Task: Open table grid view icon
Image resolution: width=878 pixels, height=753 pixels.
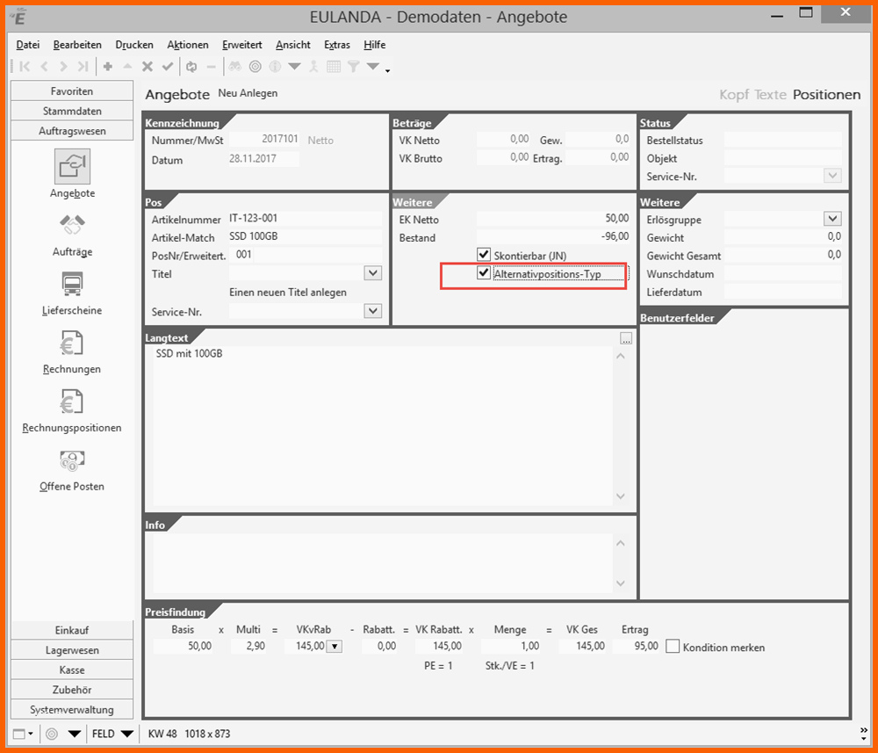Action: point(334,67)
